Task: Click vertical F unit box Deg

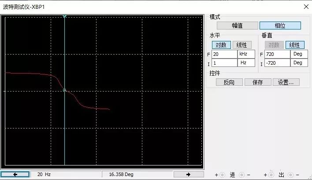Action: point(299,54)
